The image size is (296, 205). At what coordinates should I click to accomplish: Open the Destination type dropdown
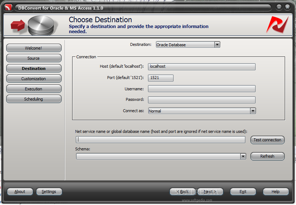point(217,45)
